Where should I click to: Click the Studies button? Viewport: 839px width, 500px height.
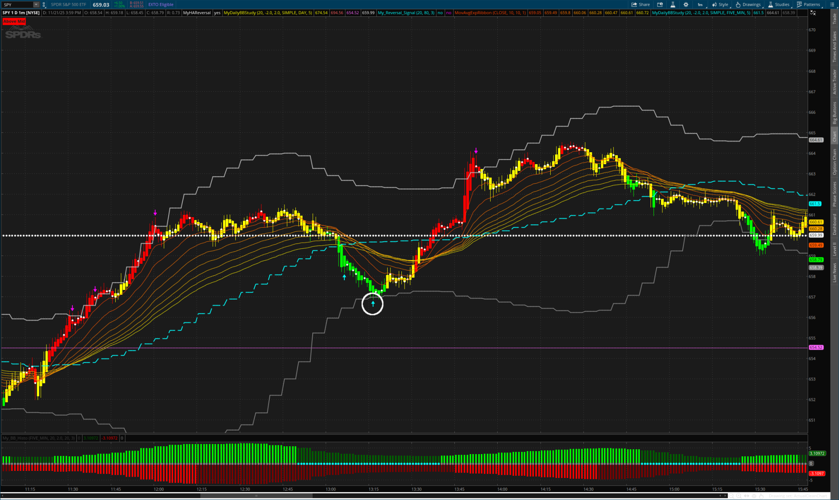tap(779, 4)
